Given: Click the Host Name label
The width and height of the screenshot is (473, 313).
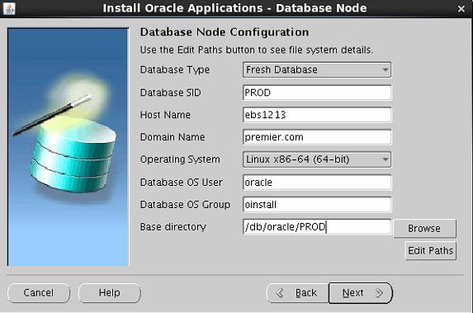Looking at the screenshot, I should coord(165,115).
